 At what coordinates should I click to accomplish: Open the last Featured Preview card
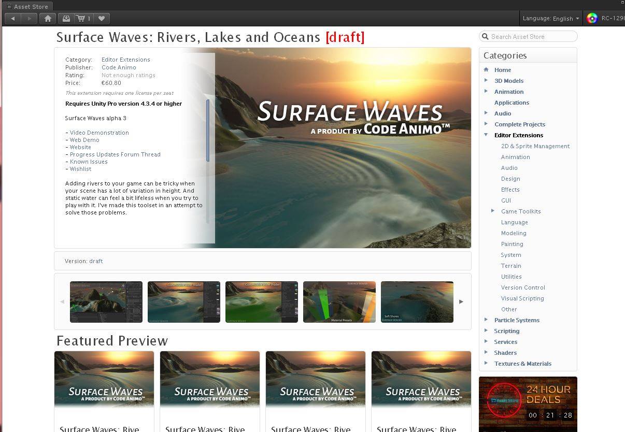tap(421, 392)
